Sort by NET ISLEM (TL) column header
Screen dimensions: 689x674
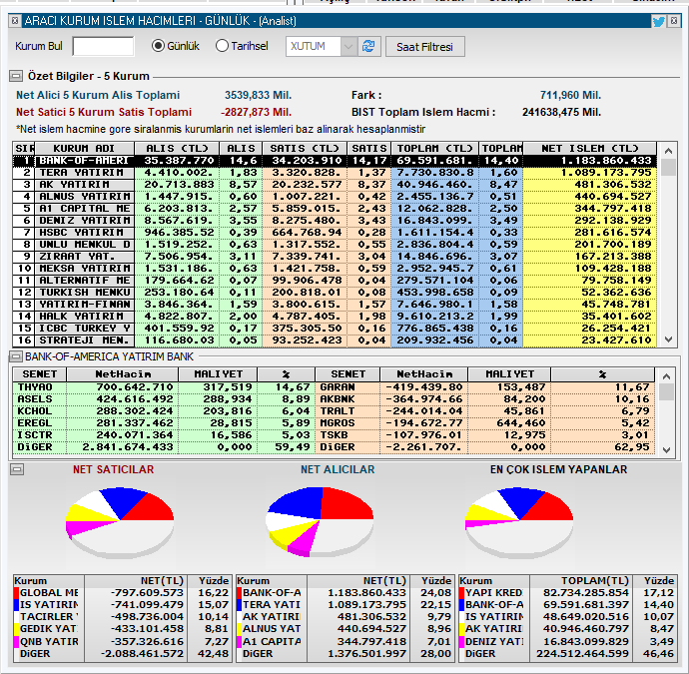coord(590,148)
